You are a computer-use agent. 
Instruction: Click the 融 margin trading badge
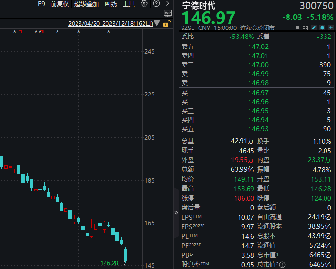tap(305, 28)
